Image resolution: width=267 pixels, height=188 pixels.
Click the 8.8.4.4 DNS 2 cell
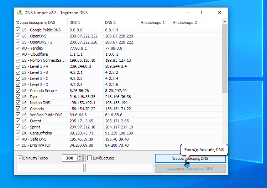click(x=111, y=30)
